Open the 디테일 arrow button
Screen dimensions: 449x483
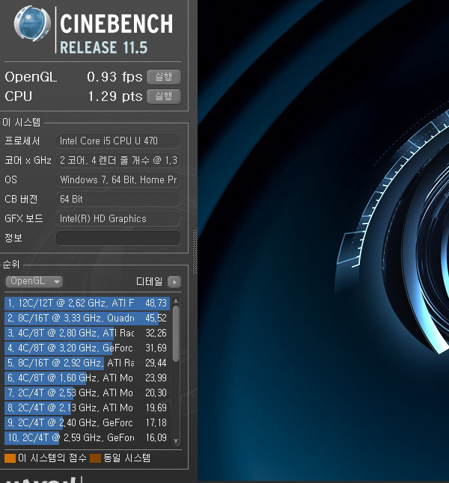[x=174, y=282]
